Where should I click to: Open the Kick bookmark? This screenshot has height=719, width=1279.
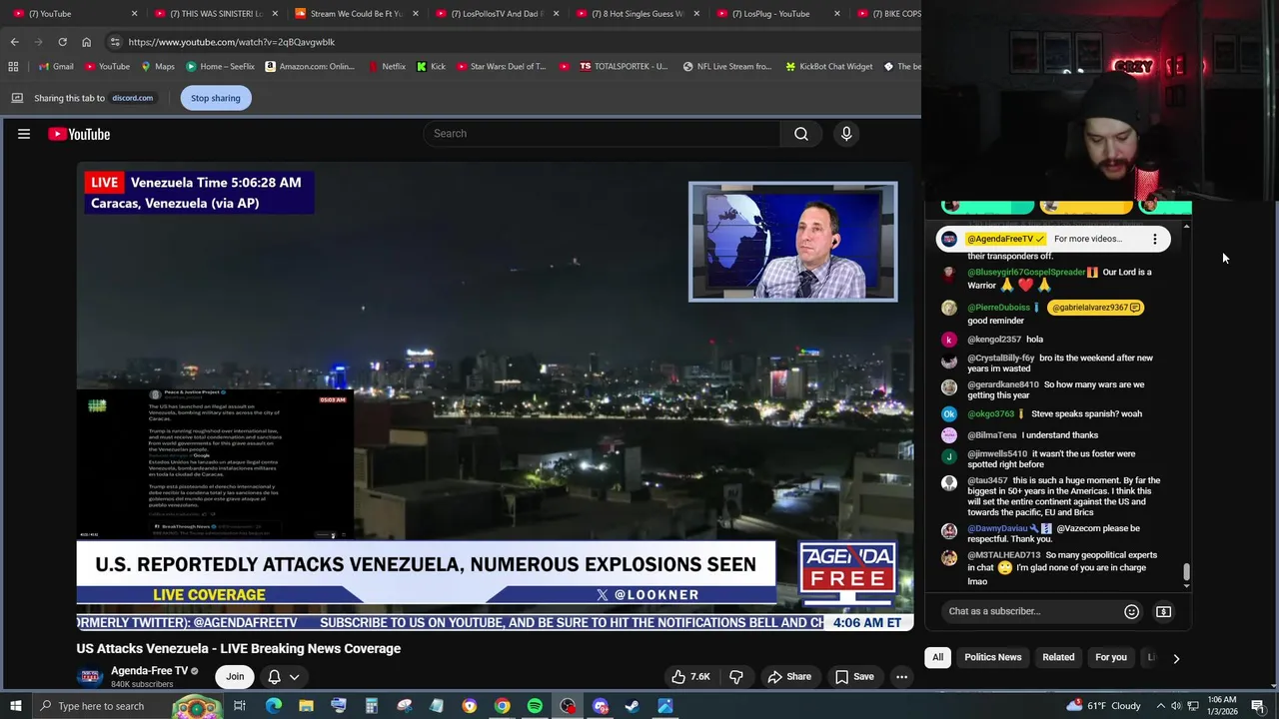tap(431, 67)
